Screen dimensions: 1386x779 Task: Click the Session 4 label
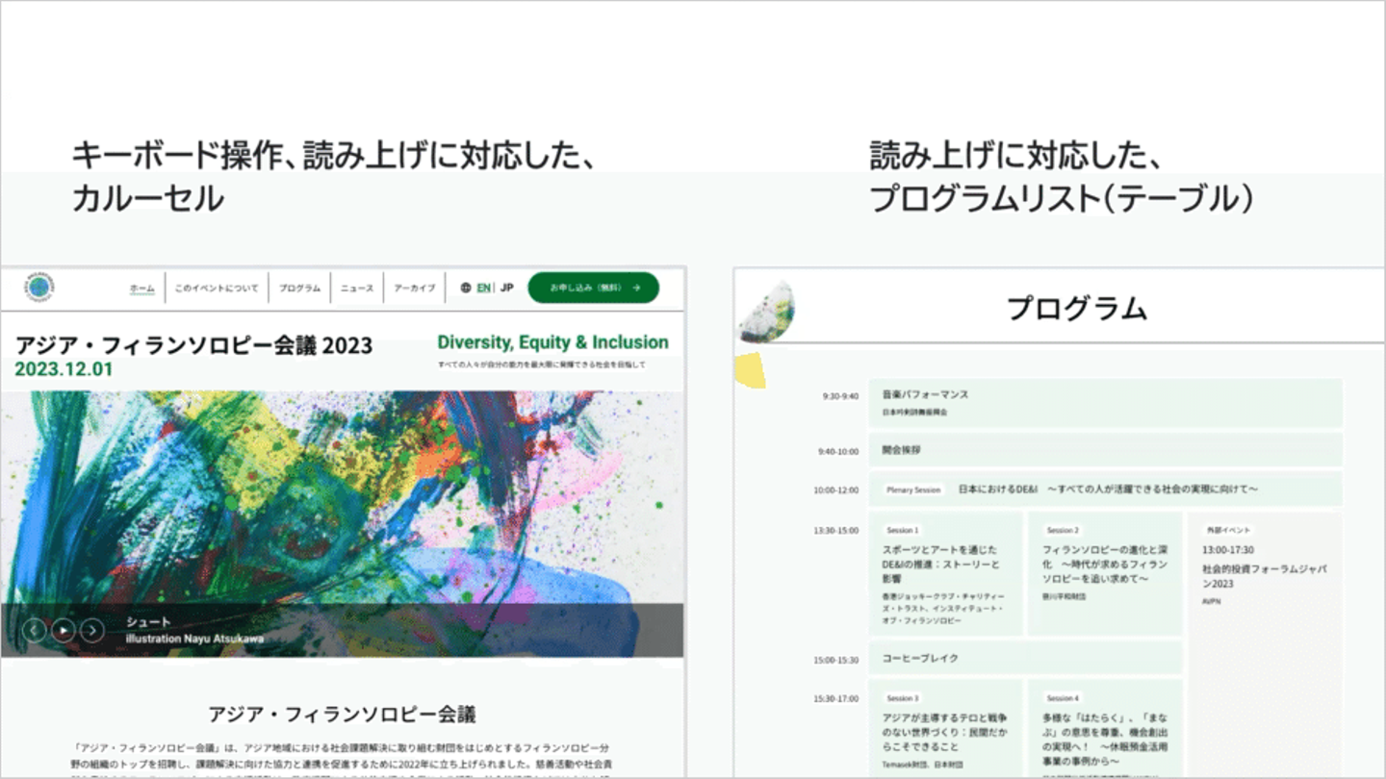click(1063, 697)
